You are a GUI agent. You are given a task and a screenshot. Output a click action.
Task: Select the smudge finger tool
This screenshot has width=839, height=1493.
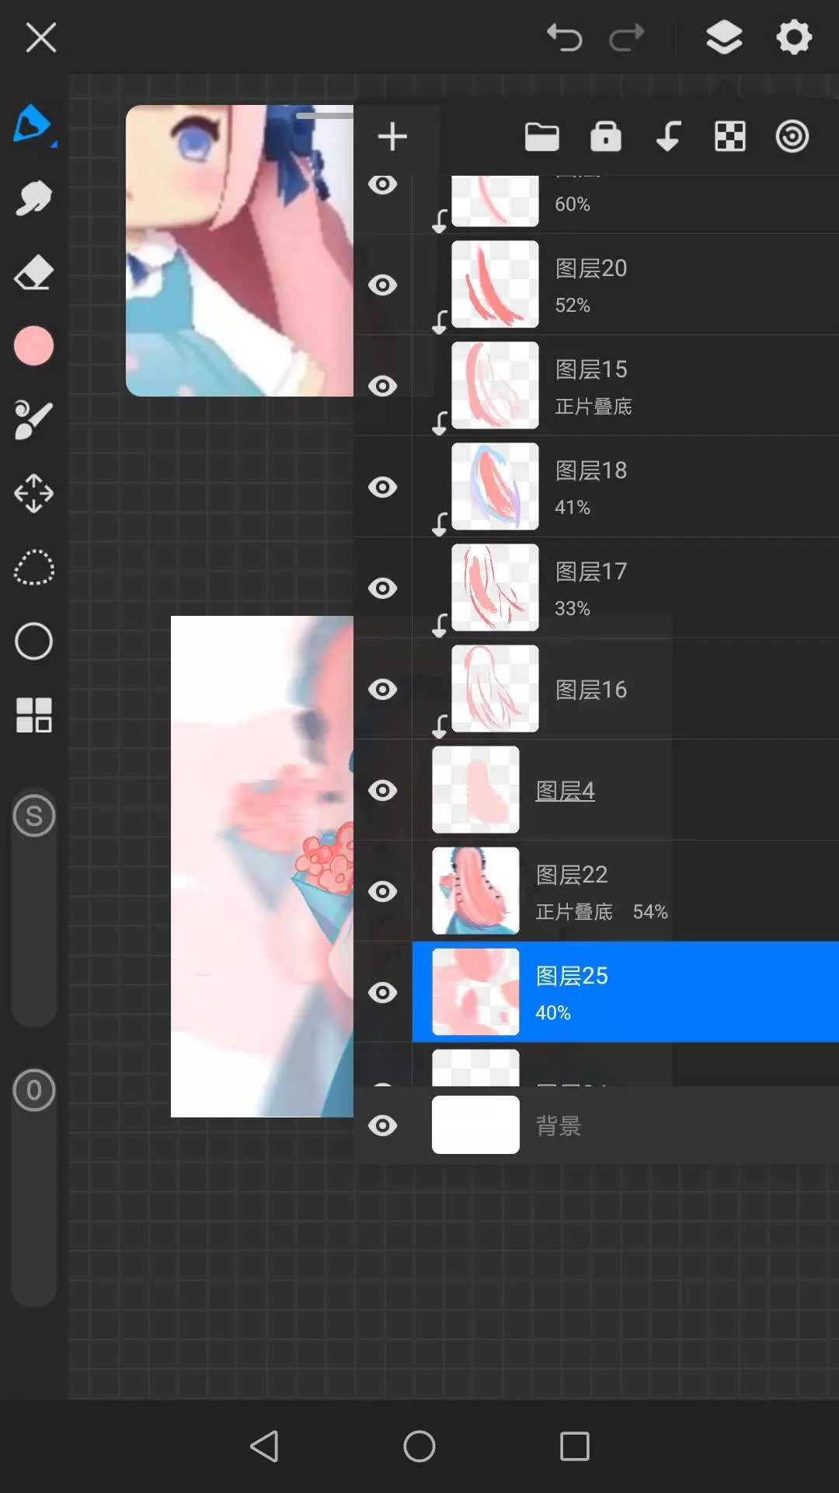tap(33, 199)
